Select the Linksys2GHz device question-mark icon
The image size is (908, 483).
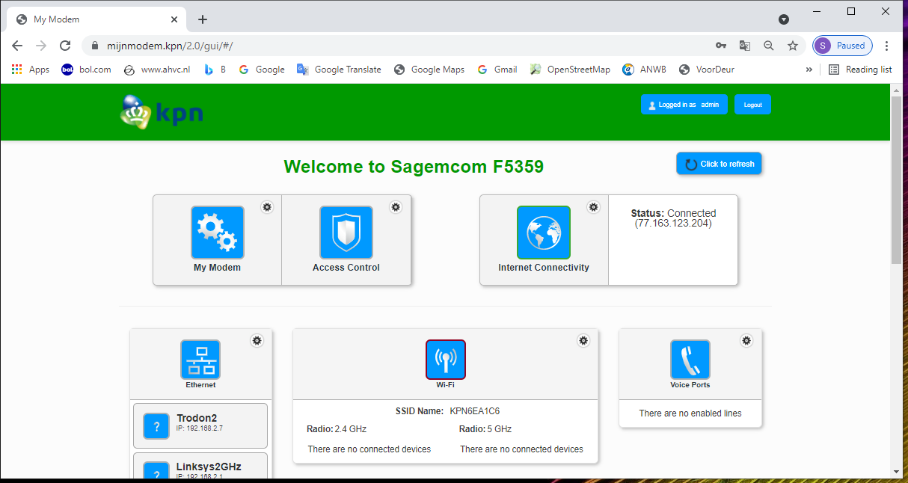[156, 471]
